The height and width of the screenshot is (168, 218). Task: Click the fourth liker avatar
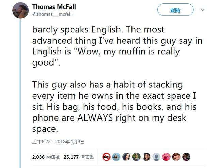[136, 157]
